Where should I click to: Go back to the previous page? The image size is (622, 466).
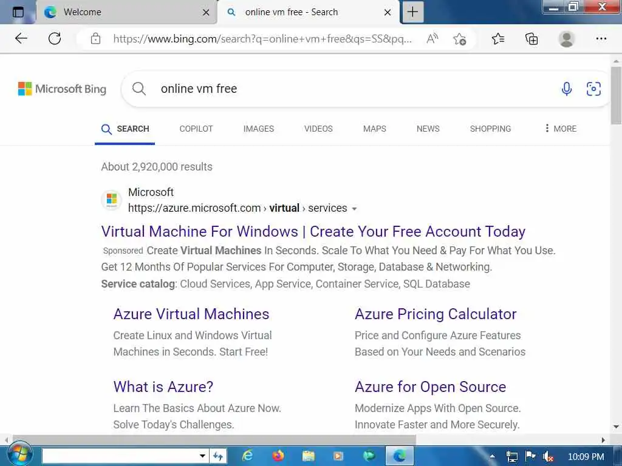click(x=21, y=38)
